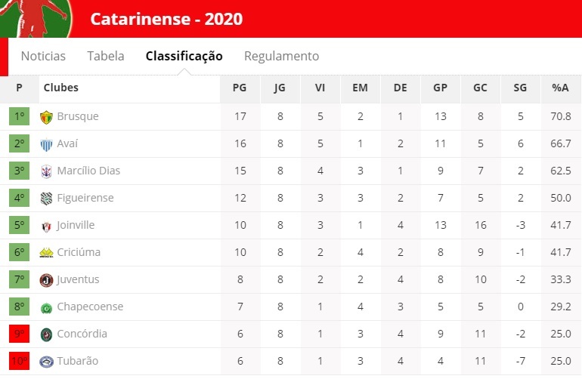Open the Regulamento tab
The image size is (582, 379).
[281, 57]
